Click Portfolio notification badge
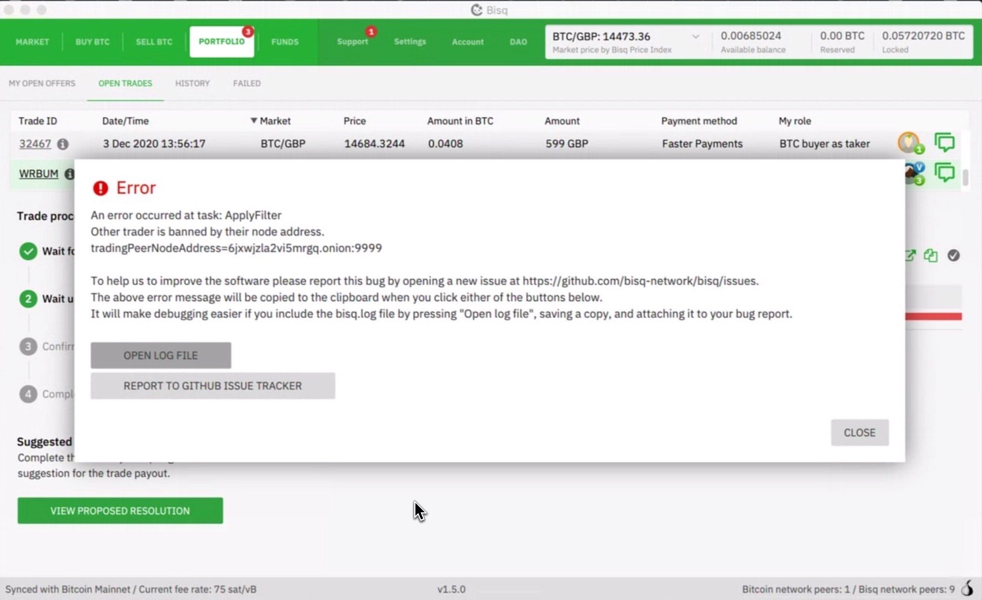 (x=248, y=32)
